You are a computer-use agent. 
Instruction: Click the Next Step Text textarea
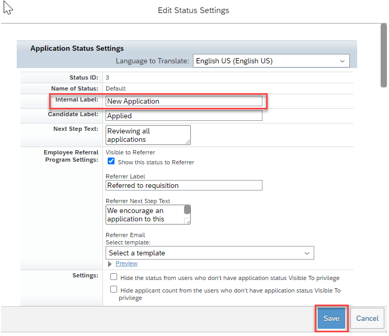(x=148, y=135)
